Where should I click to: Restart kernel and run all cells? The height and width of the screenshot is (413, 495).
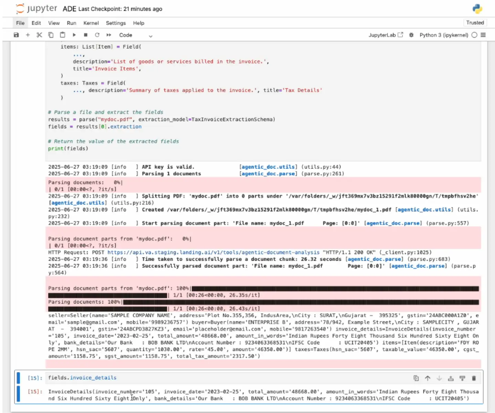(109, 35)
